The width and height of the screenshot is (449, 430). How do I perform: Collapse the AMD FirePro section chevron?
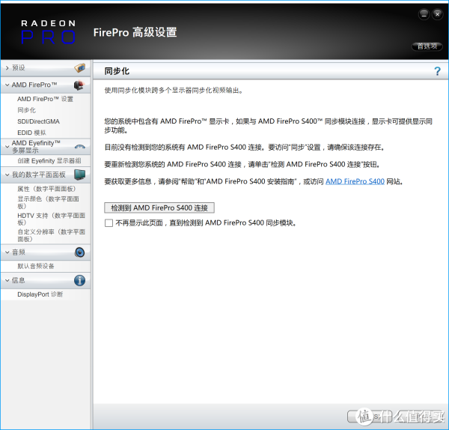click(x=7, y=85)
